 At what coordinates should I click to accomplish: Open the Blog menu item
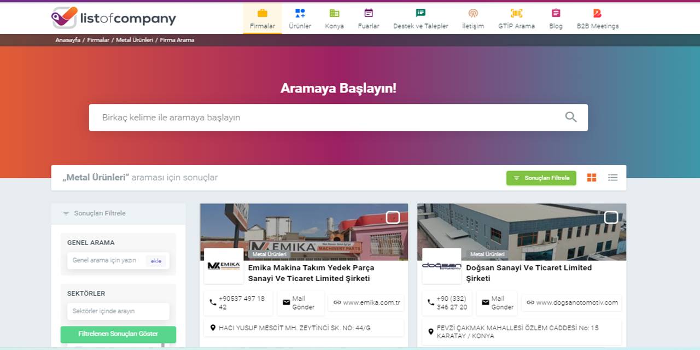pos(556,19)
